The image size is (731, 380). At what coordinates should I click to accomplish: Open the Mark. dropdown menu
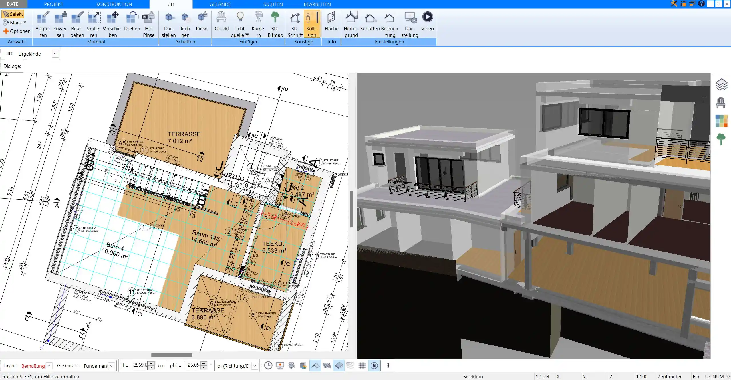click(x=15, y=23)
